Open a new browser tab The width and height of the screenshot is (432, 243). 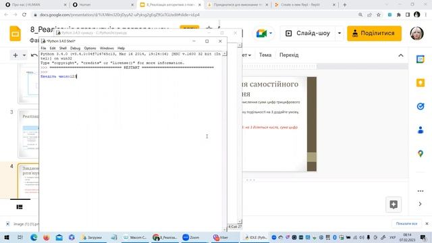pos(345,5)
